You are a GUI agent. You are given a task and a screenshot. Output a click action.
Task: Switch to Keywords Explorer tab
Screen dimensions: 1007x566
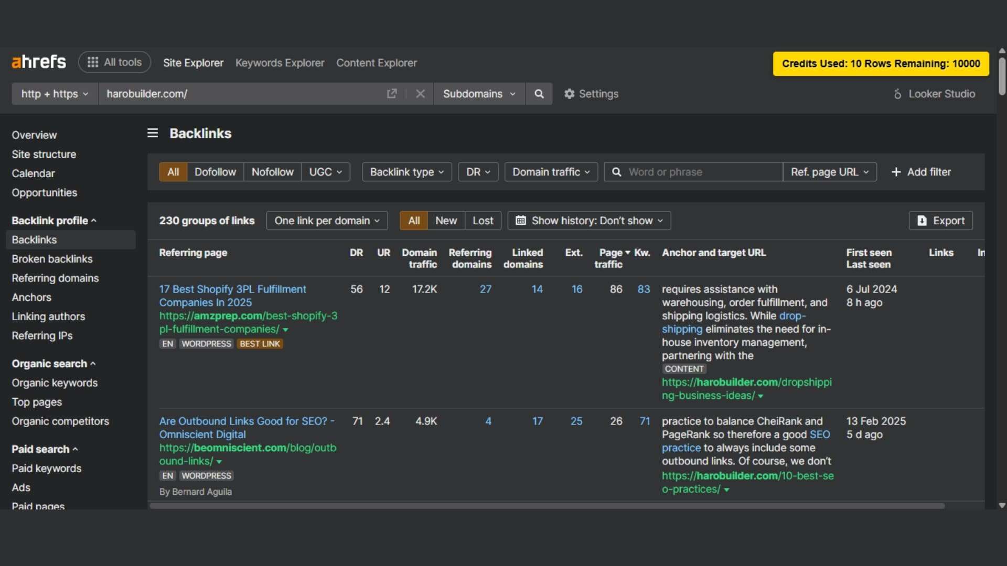(x=280, y=63)
